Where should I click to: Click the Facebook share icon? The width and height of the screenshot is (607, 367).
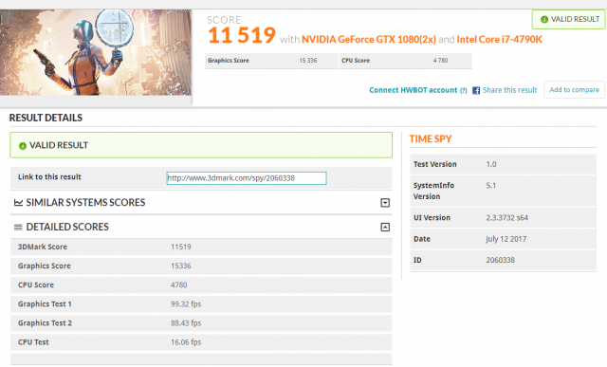click(476, 91)
